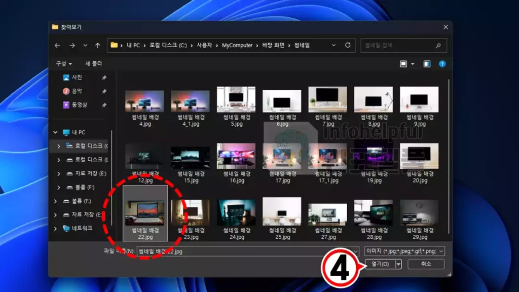Click the folder icon in the address bar

coord(114,45)
